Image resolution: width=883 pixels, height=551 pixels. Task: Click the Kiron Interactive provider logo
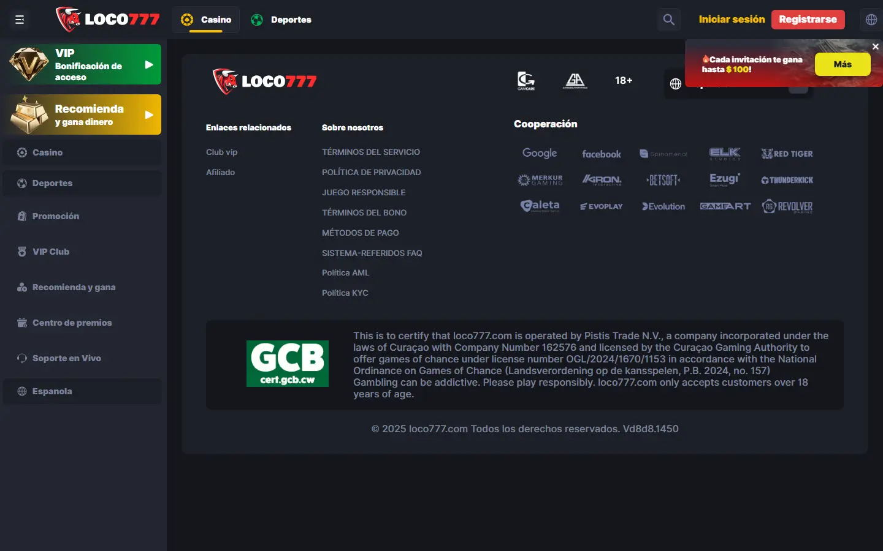pyautogui.click(x=602, y=180)
